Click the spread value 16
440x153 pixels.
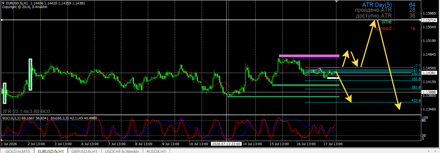coord(413,29)
